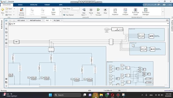Viewport: 173px width, 98px height.
Task: Launch the Logic Analyzer
Action: (x=125, y=12)
